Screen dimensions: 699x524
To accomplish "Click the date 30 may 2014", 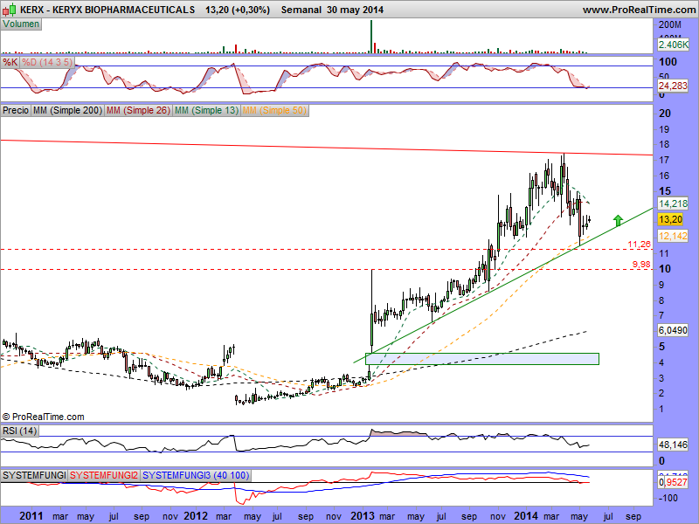I will [355, 10].
